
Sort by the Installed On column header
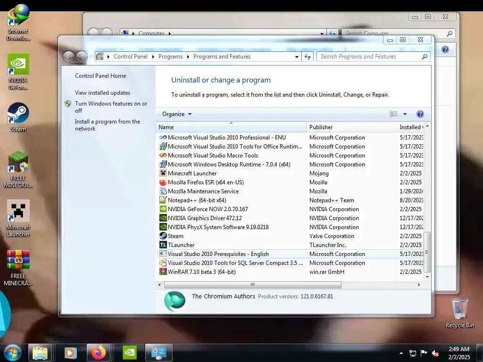tap(411, 127)
